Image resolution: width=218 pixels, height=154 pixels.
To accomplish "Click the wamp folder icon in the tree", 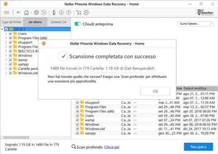I will tap(15, 60).
